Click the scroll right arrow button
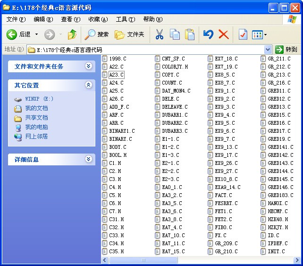Image resolution: width=303 pixels, height=266 pixels. point(296,260)
